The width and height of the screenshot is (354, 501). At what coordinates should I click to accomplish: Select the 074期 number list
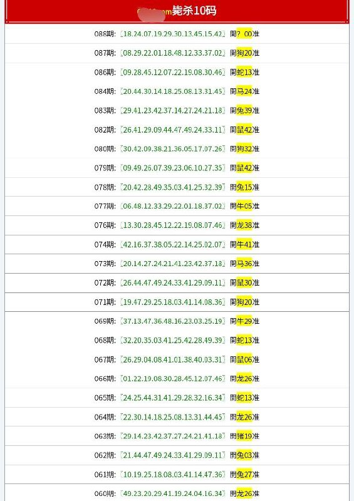[x=173, y=245]
